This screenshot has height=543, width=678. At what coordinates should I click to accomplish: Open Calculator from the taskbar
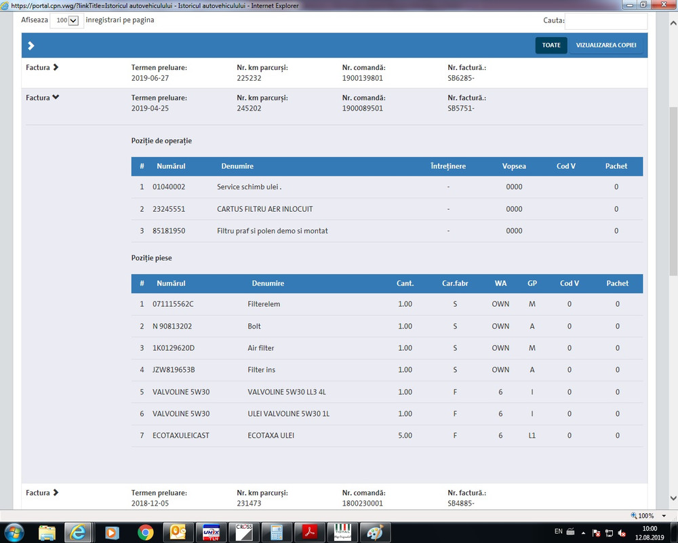click(x=277, y=532)
